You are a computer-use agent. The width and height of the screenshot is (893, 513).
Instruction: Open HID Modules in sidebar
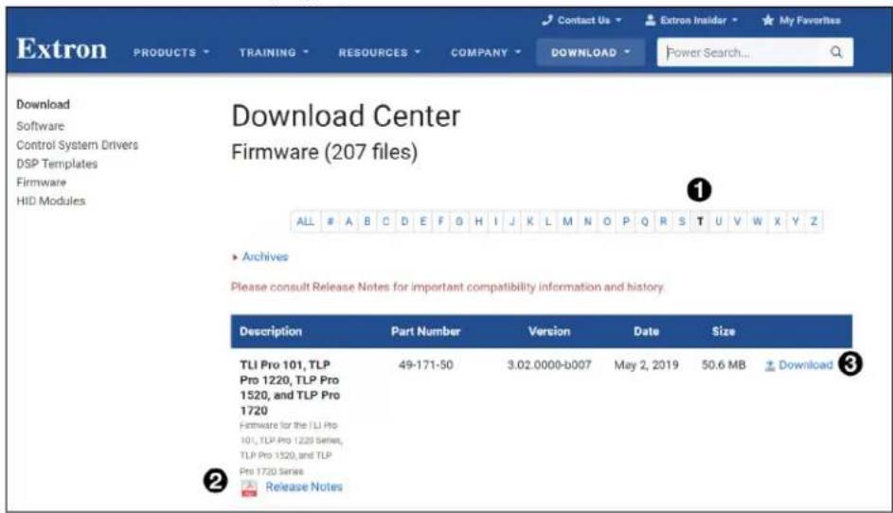point(51,201)
